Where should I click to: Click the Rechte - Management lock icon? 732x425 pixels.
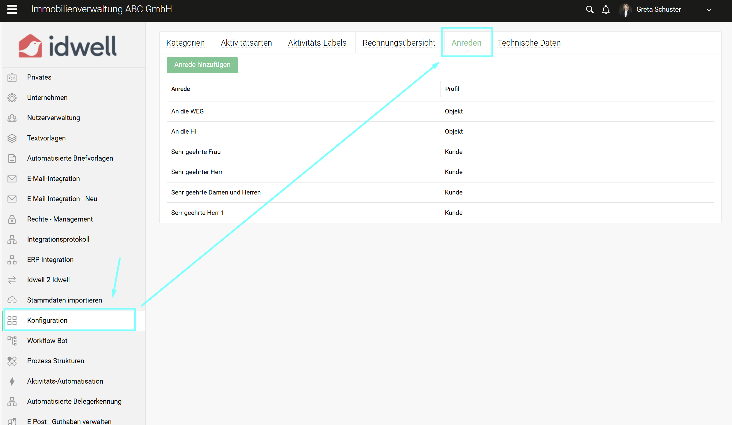[12, 219]
